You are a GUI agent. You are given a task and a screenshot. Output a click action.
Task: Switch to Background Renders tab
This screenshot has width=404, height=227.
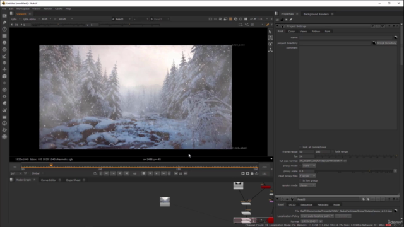point(316,14)
